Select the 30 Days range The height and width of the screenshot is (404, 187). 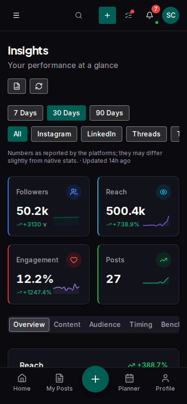[66, 113]
